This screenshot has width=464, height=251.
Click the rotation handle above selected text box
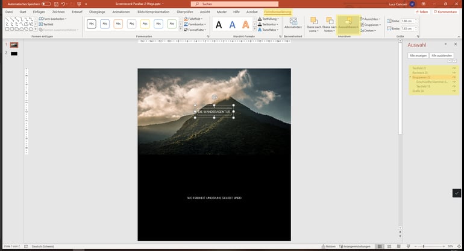click(215, 97)
